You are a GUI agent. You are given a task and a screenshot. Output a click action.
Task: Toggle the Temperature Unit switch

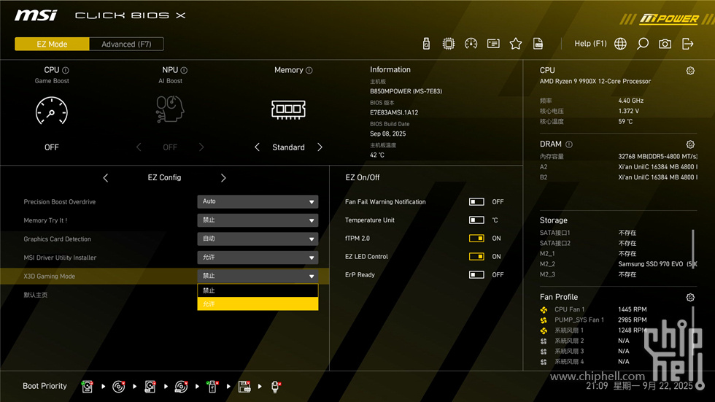(476, 220)
